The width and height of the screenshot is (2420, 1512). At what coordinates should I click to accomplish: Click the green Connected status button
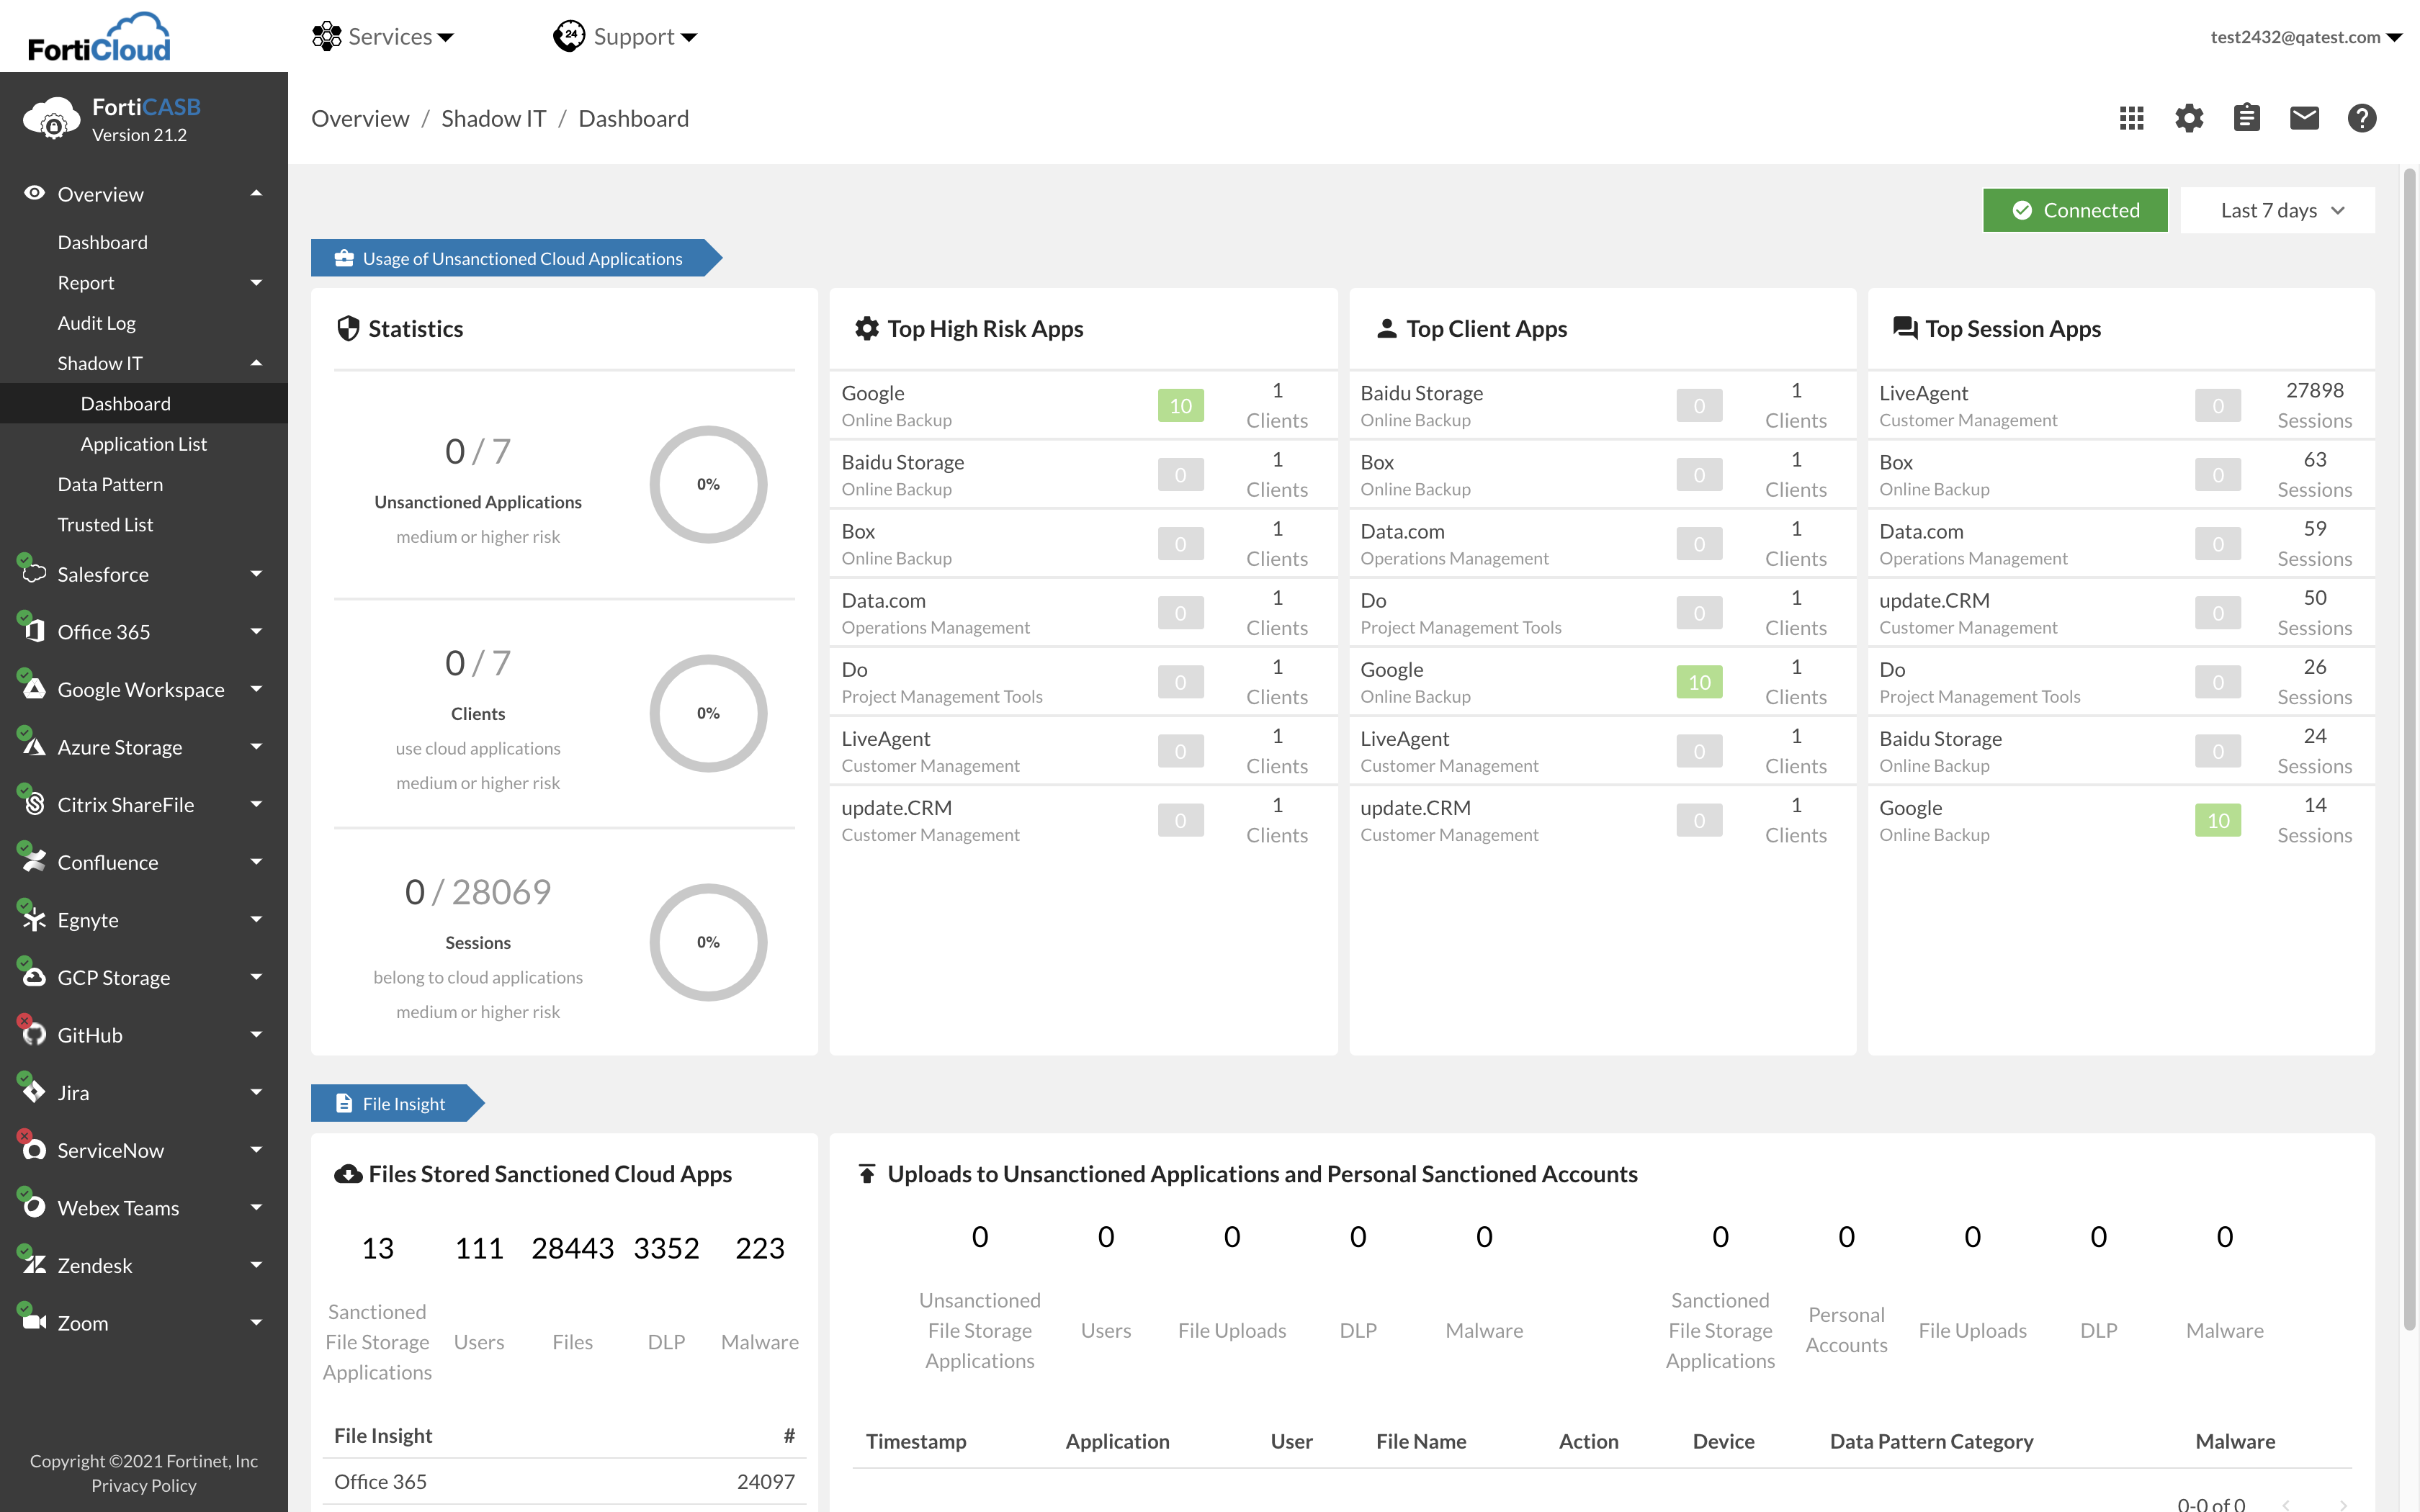[x=2075, y=210]
